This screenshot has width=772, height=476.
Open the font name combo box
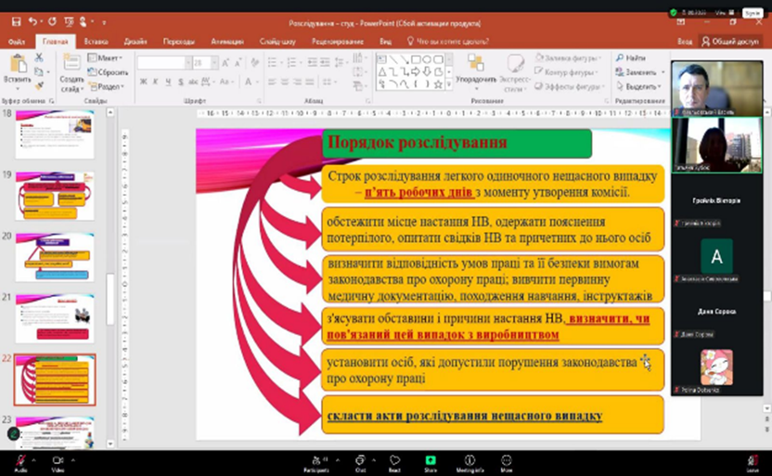coord(164,62)
